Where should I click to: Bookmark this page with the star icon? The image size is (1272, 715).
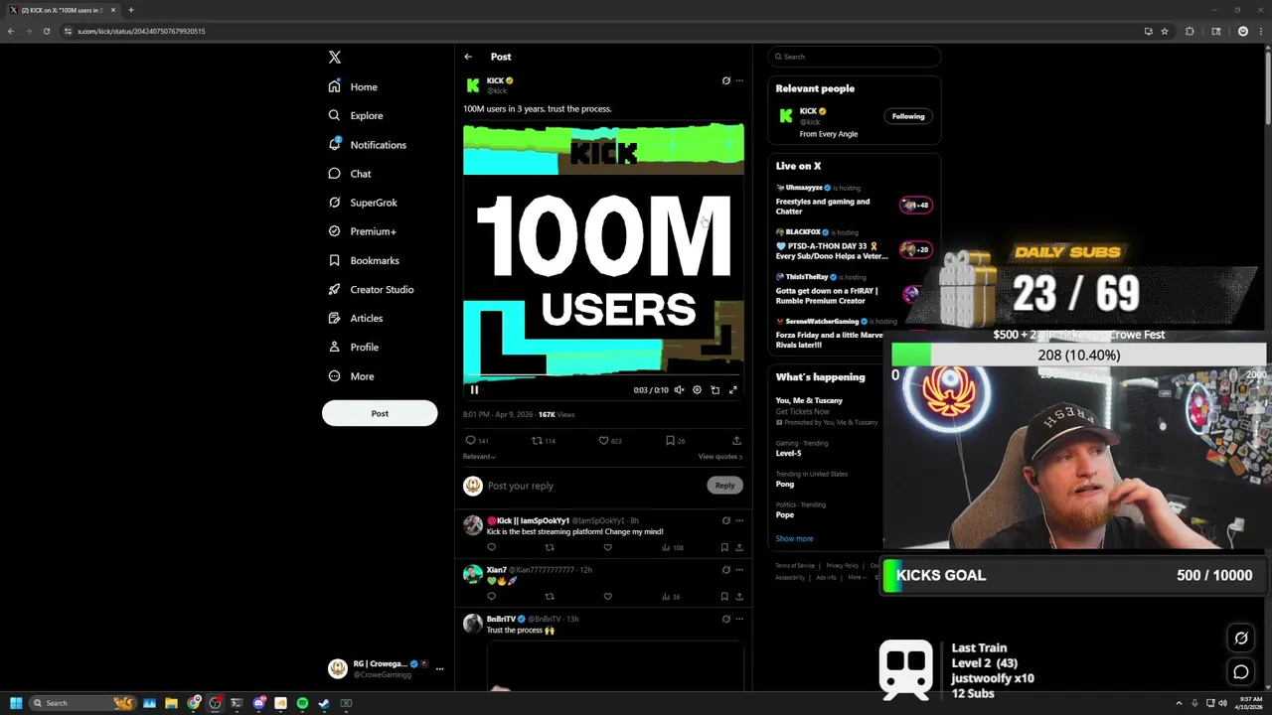(x=1165, y=31)
